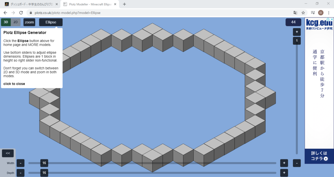Image resolution: width=334 pixels, height=177 pixels.
Task: Click the zoom button
Action: (29, 22)
